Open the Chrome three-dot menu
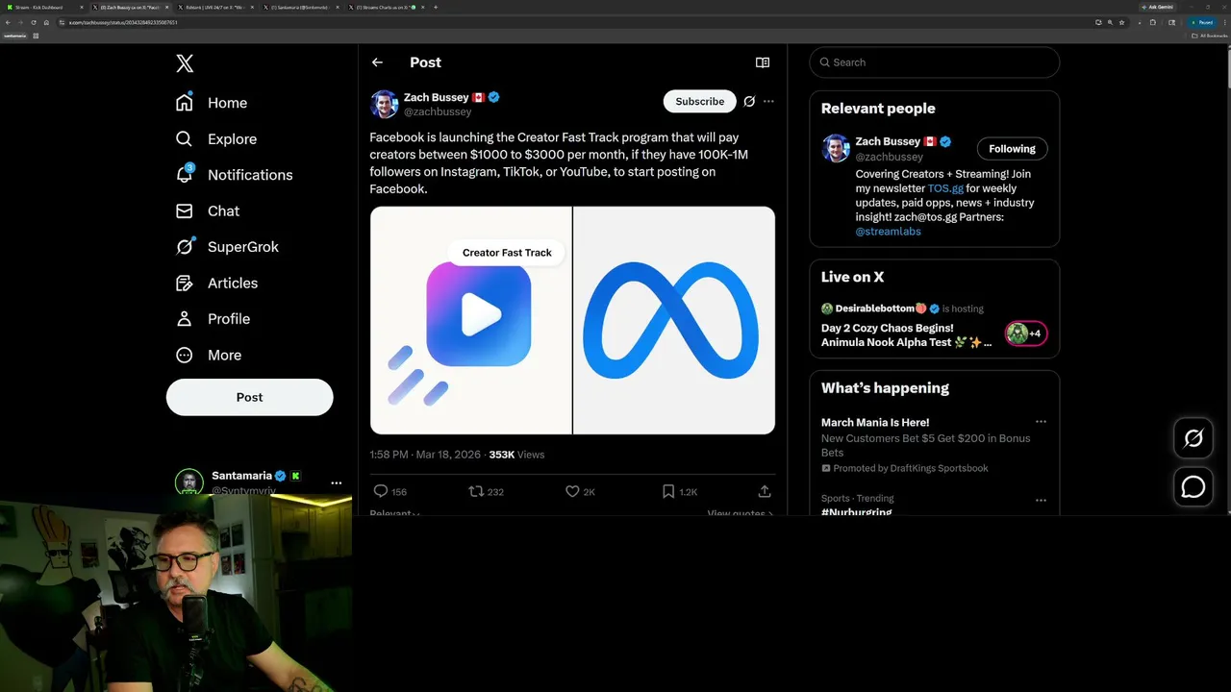Screen dimensions: 1231x692 (1225, 22)
